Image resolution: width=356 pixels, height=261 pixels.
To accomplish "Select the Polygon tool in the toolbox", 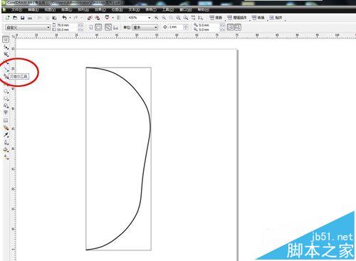I will pos(6,98).
